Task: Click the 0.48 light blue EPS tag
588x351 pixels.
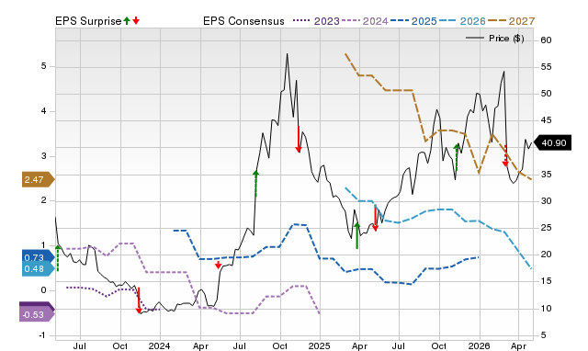Action: pyautogui.click(x=38, y=269)
